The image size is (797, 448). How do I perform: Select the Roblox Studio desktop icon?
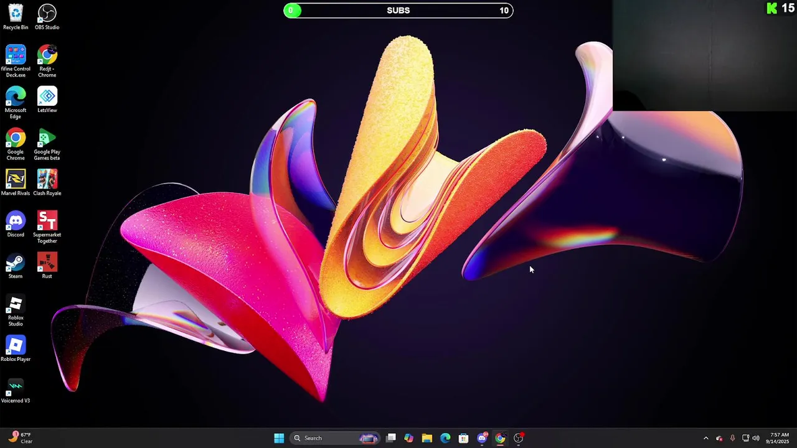[16, 310]
